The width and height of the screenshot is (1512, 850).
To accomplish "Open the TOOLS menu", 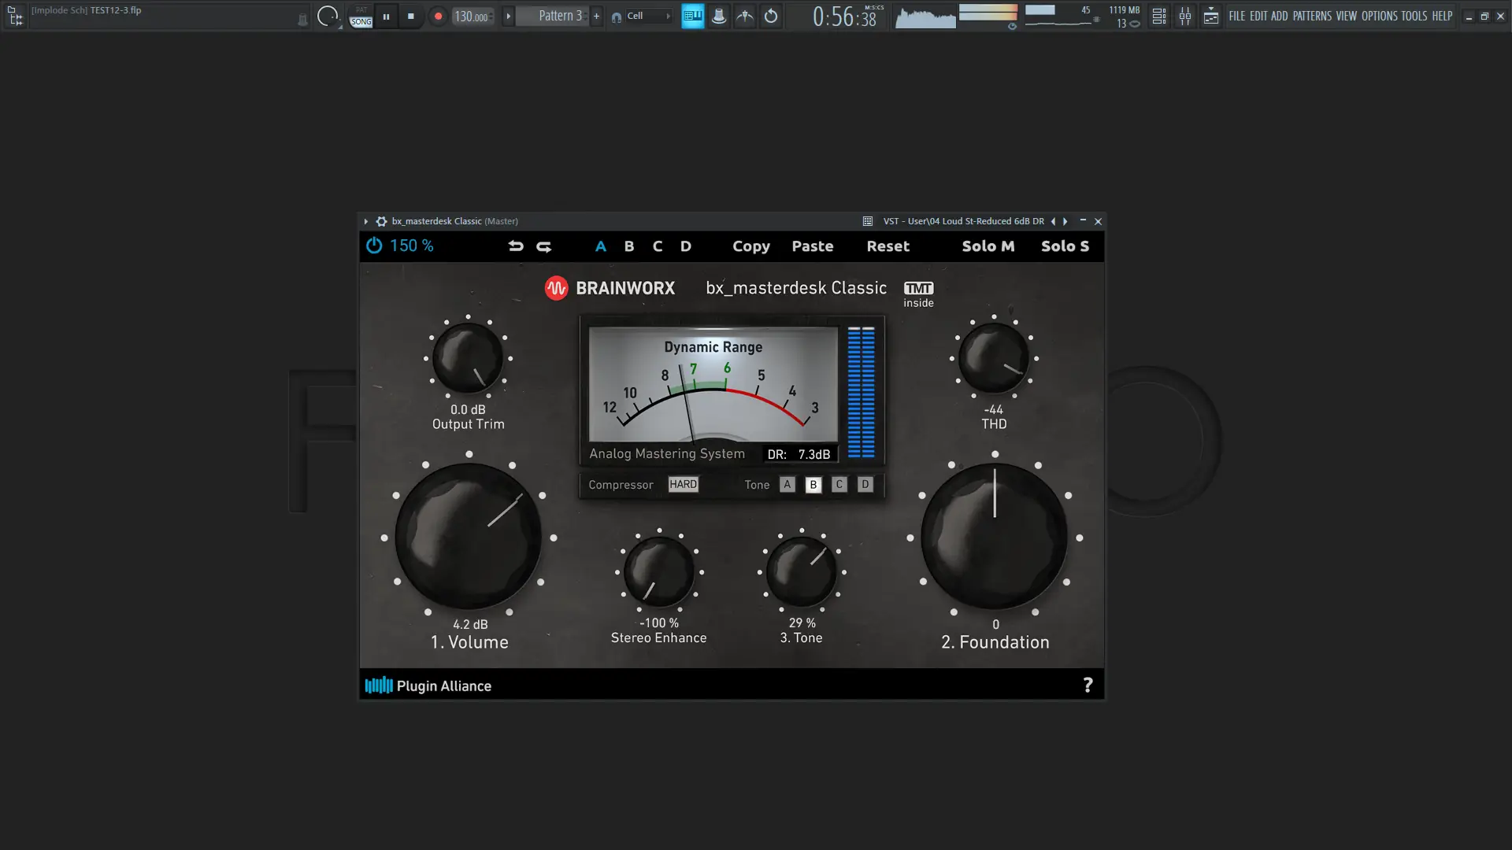I will [1414, 16].
